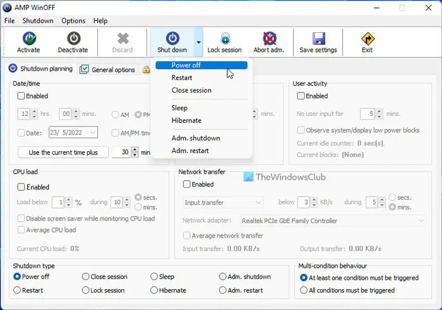Toggle the AM/PM time checkbox
Viewport: 442px width, 310px height.
[115, 133]
